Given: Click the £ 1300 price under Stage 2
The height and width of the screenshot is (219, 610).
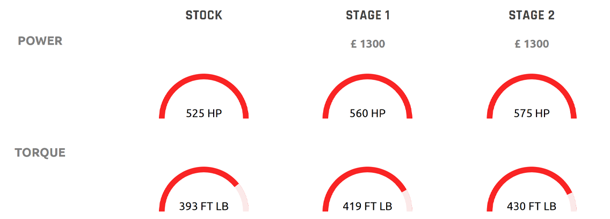Looking at the screenshot, I should tap(532, 44).
